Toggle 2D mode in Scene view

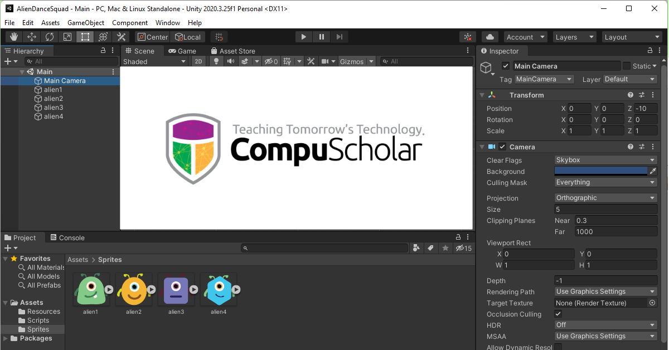pos(198,61)
